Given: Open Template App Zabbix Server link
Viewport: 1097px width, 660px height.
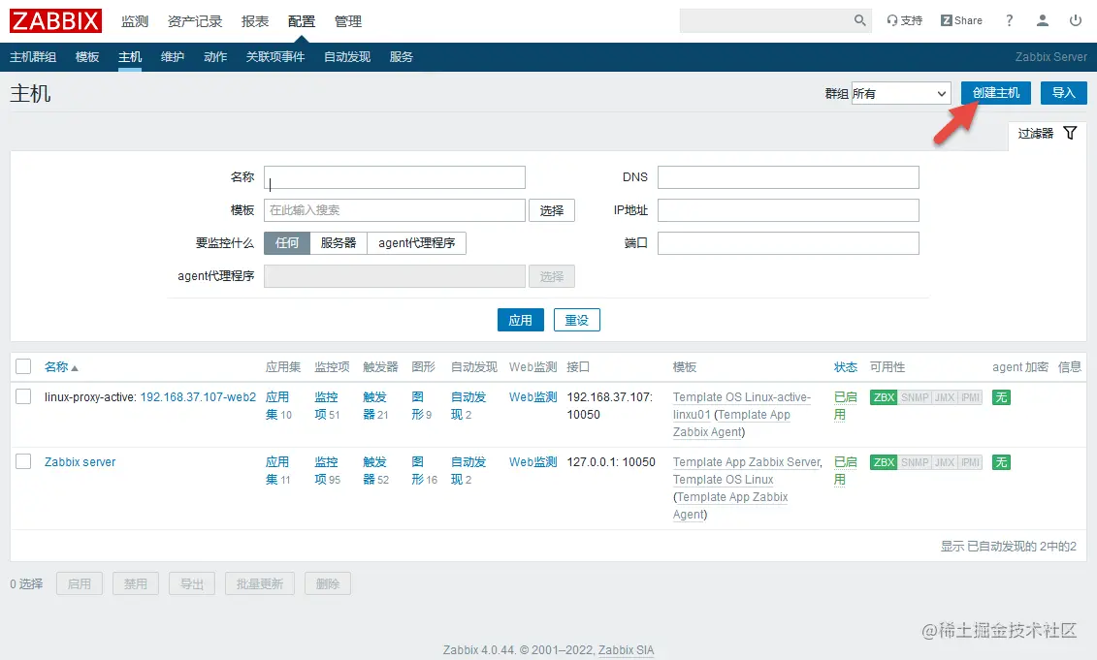Looking at the screenshot, I should pyautogui.click(x=747, y=462).
